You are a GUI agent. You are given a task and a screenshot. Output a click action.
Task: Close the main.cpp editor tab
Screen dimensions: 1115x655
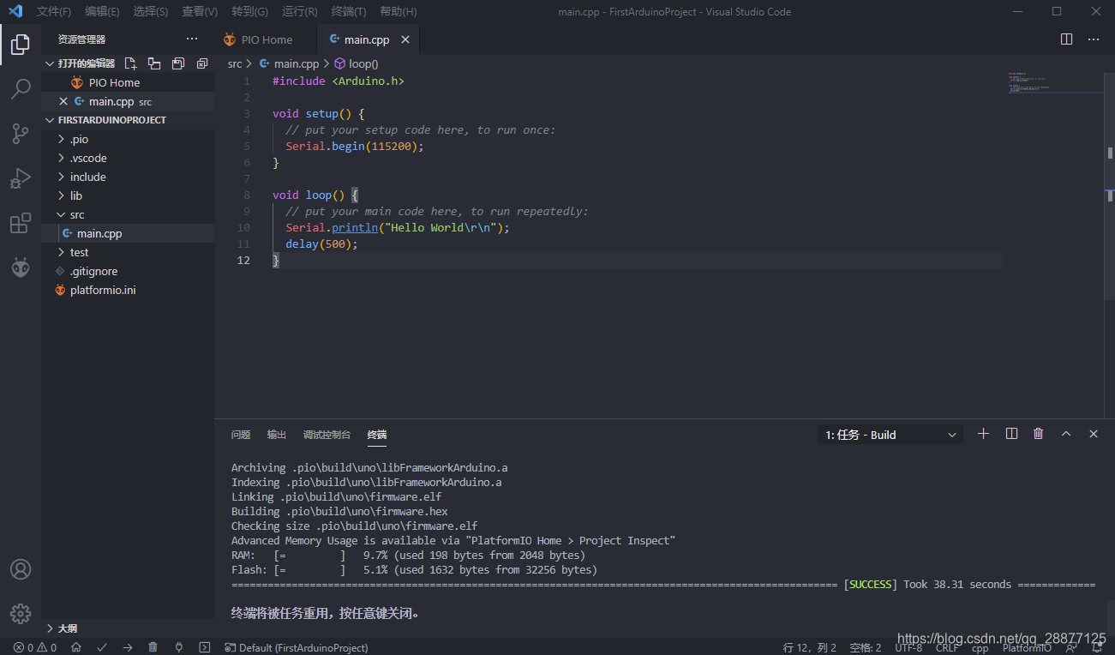click(x=405, y=39)
